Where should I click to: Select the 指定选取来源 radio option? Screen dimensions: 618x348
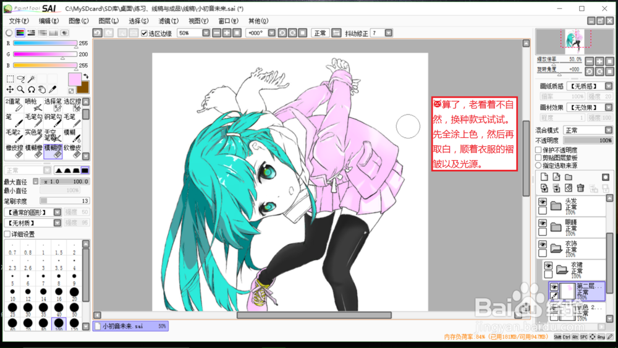[538, 166]
